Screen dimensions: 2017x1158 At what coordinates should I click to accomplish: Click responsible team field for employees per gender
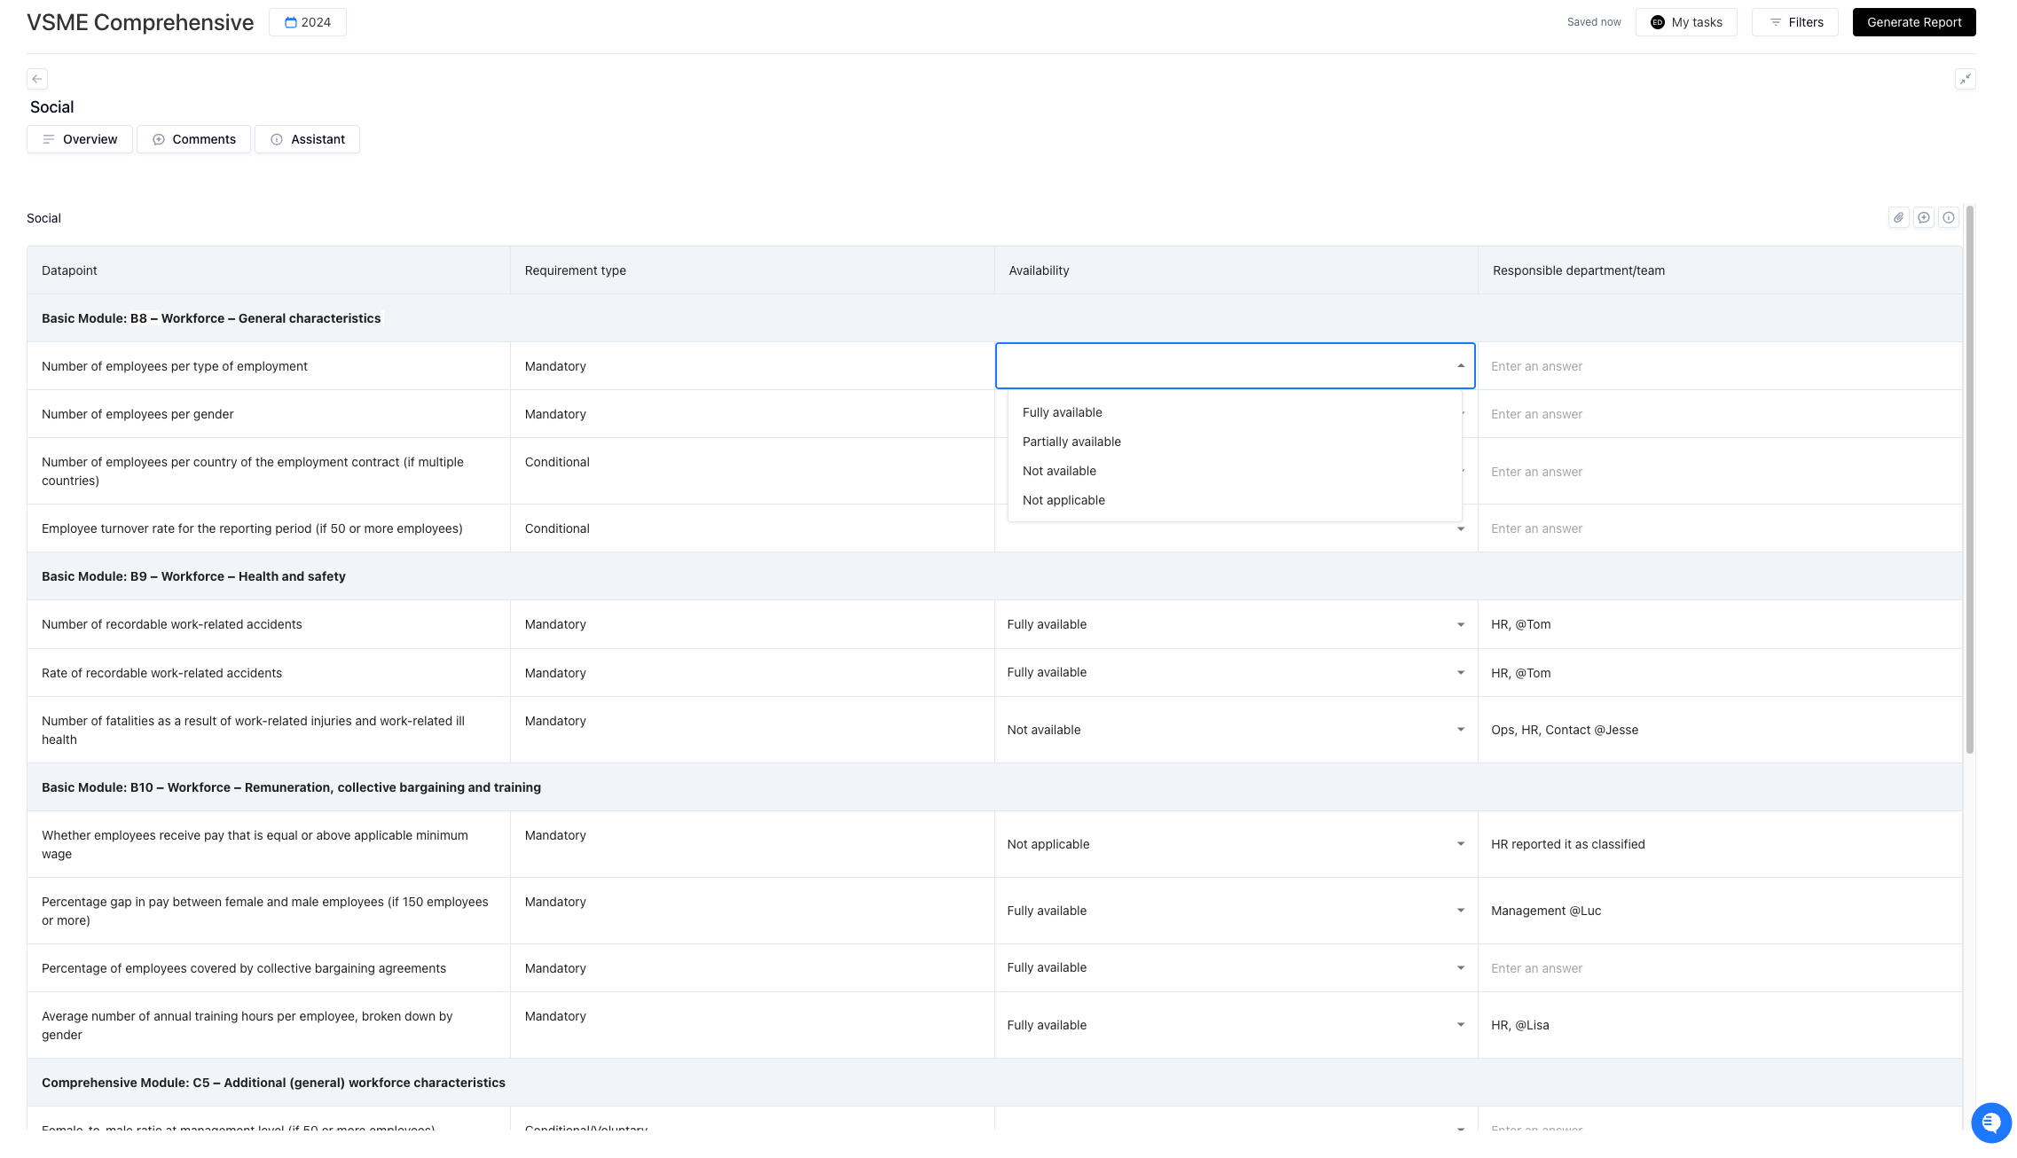click(1720, 414)
